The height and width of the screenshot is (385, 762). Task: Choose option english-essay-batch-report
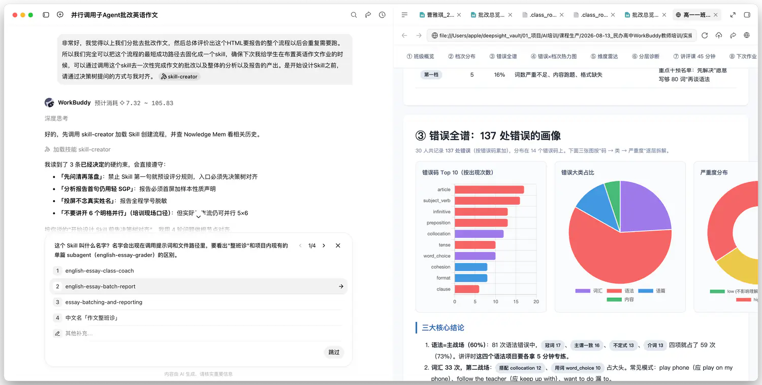point(199,286)
